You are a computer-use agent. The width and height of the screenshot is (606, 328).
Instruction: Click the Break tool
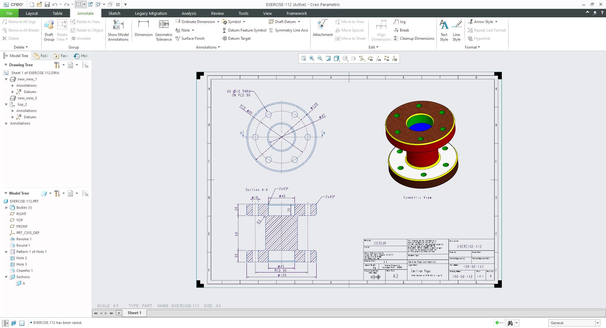pos(401,30)
